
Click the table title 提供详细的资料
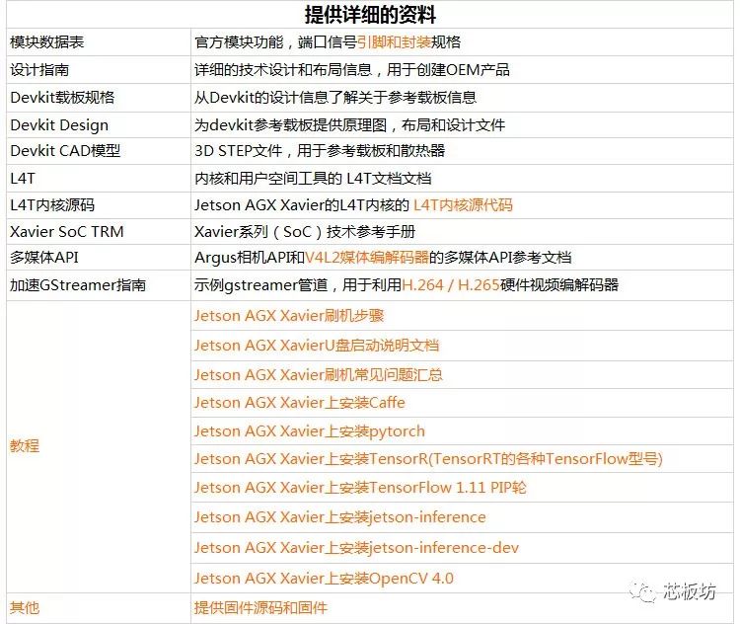[x=370, y=14]
